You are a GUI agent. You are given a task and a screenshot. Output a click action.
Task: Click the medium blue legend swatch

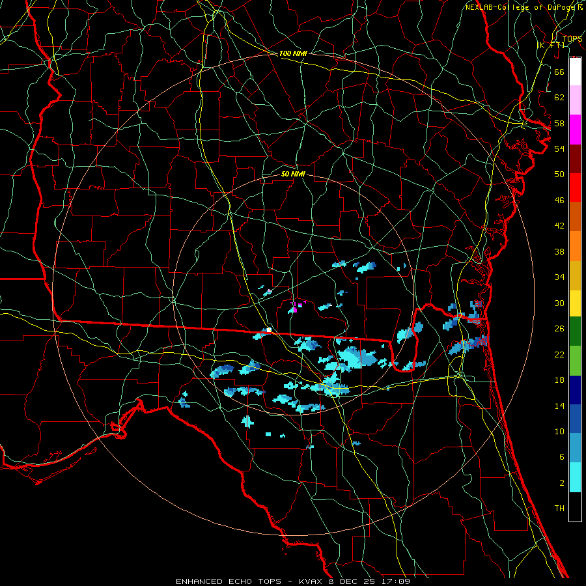tap(575, 419)
